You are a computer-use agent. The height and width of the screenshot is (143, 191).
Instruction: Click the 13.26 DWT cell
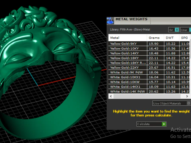point(172,91)
